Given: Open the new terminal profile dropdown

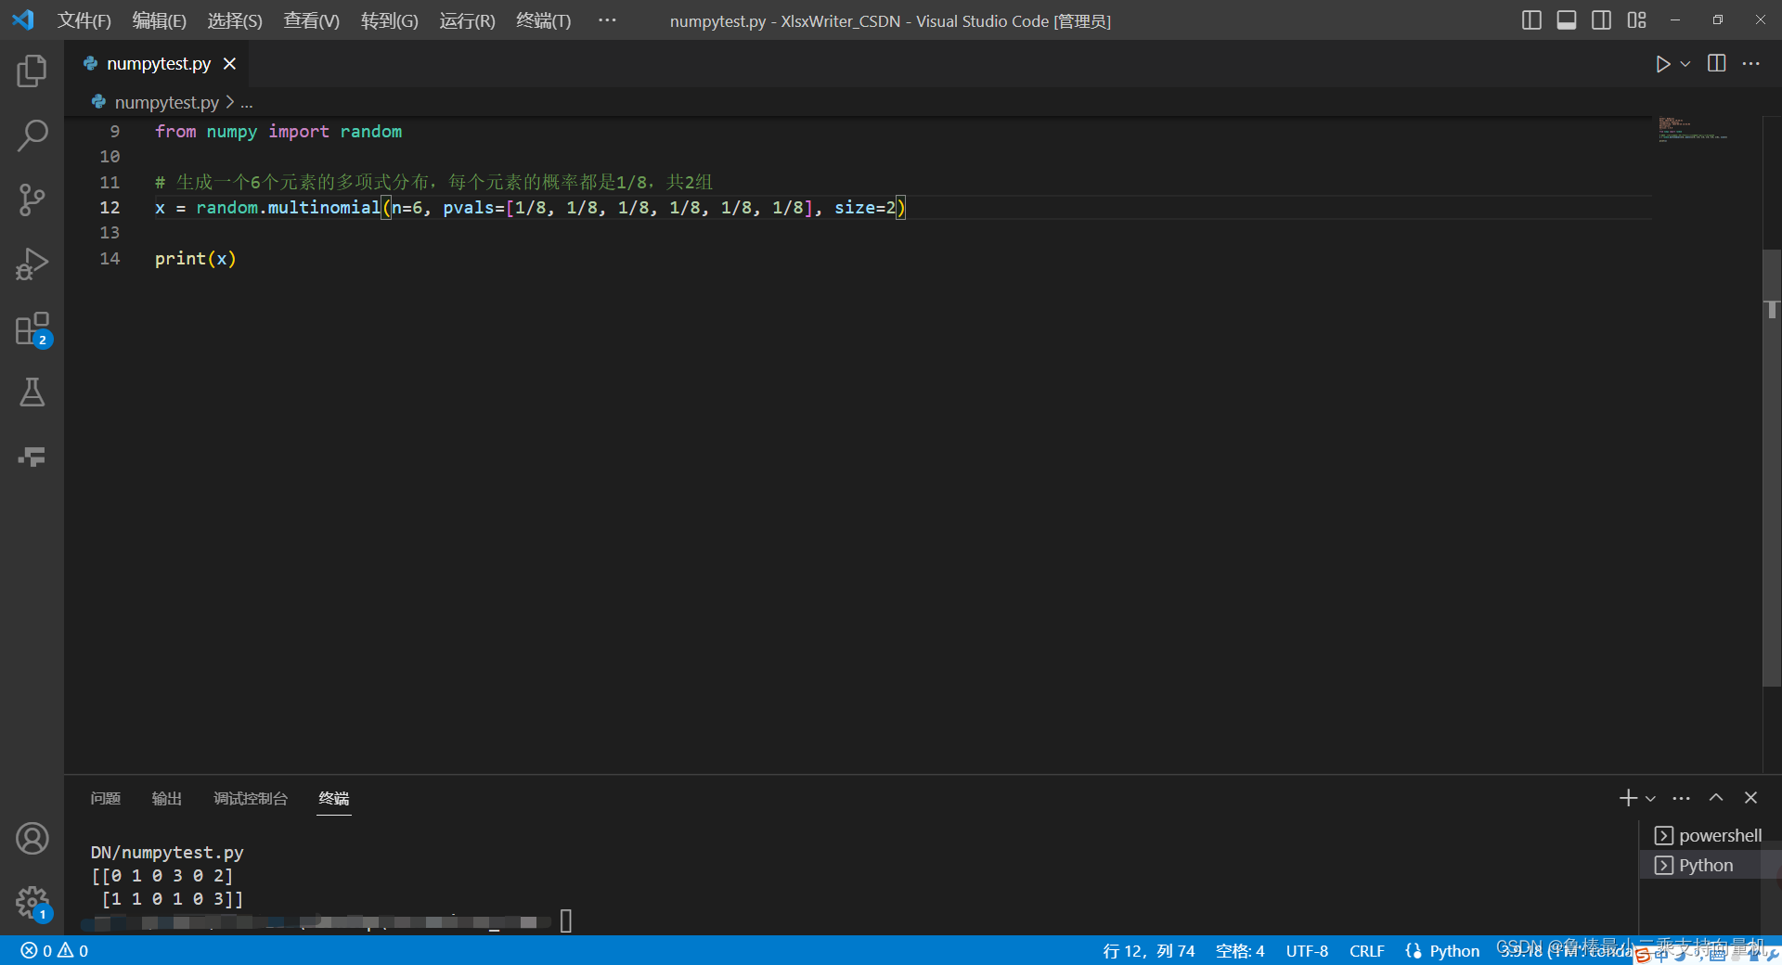Looking at the screenshot, I should click(1650, 799).
